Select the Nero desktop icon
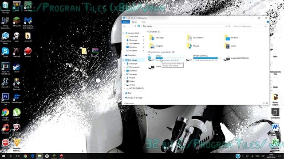Viewport: 284px width, 159px height. 5,144
